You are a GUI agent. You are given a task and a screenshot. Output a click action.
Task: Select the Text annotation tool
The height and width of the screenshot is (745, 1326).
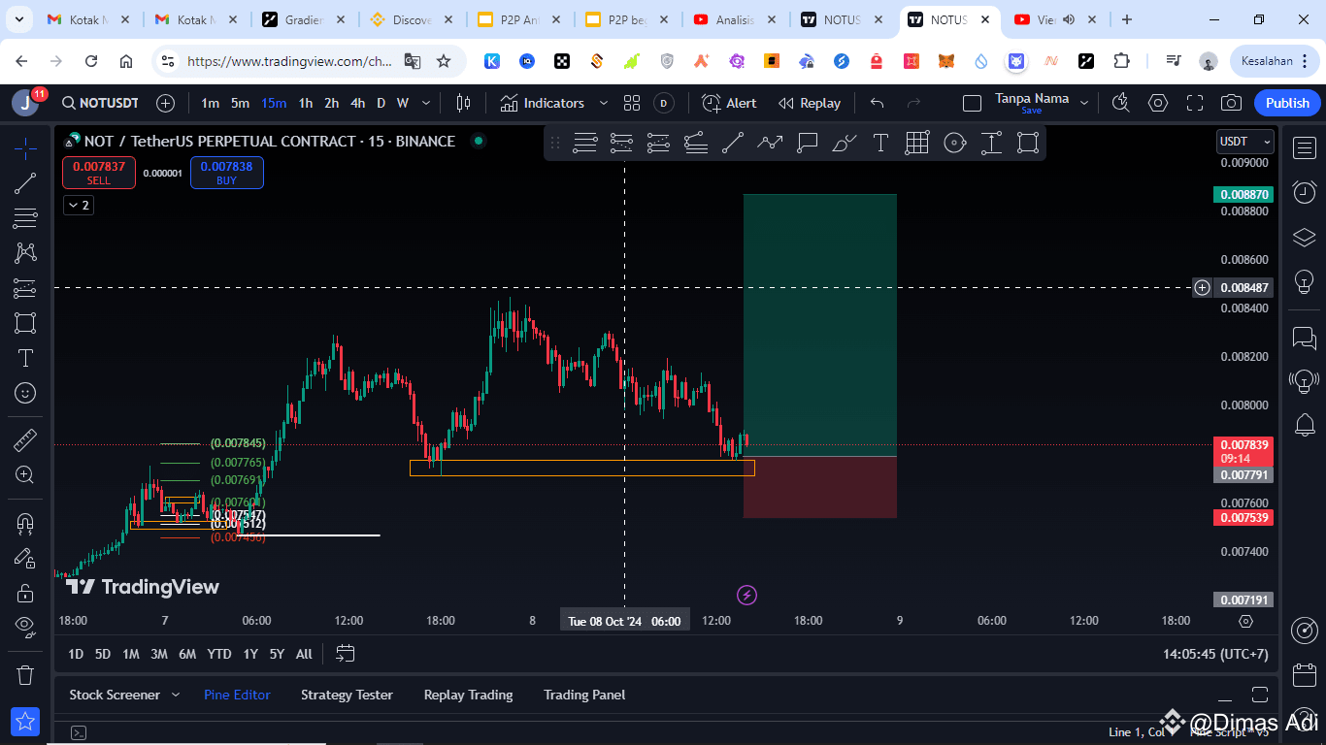25,357
